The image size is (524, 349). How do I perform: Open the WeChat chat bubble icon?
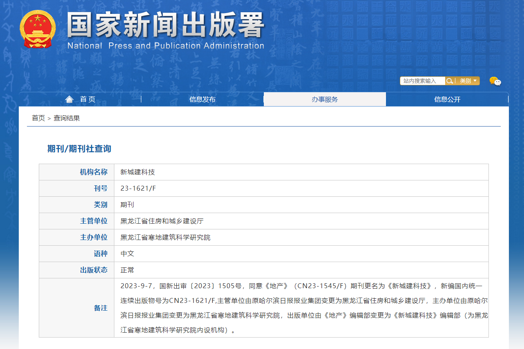(x=495, y=81)
